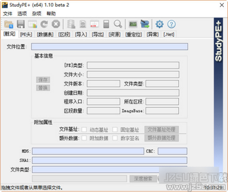Image resolution: width=228 pixels, height=192 pixels.
Task: Click the 深度搜索 button
Action: [x=143, y=179]
